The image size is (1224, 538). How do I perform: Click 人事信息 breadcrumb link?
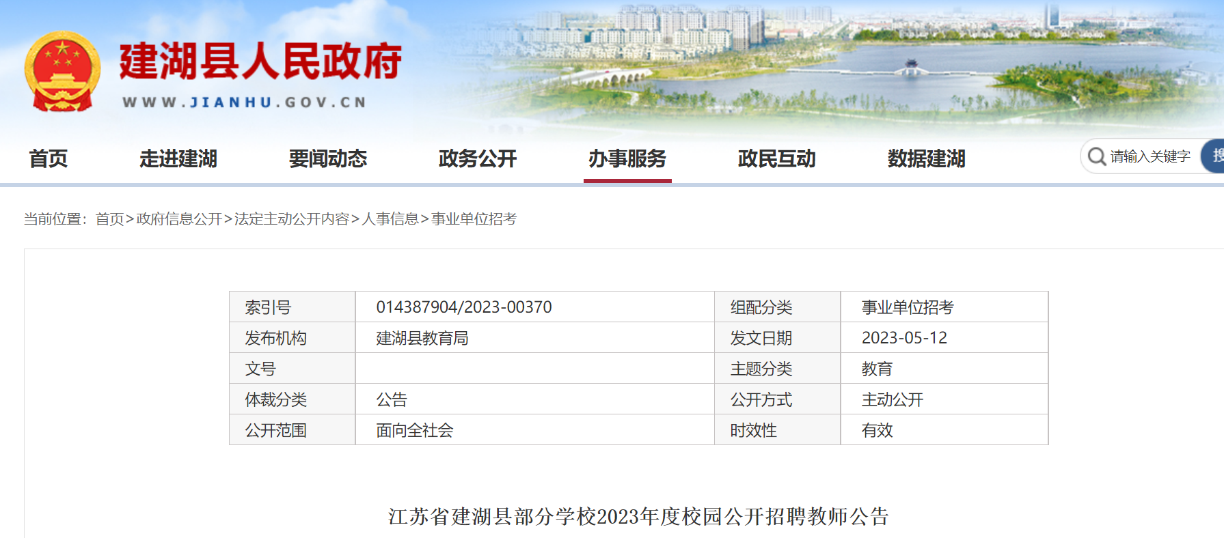390,219
